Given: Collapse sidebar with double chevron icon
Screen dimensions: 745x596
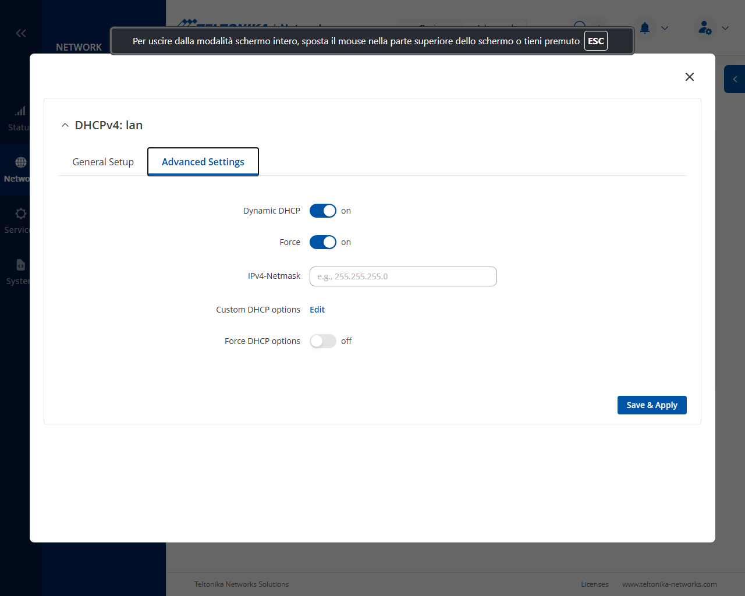Looking at the screenshot, I should coord(21,33).
